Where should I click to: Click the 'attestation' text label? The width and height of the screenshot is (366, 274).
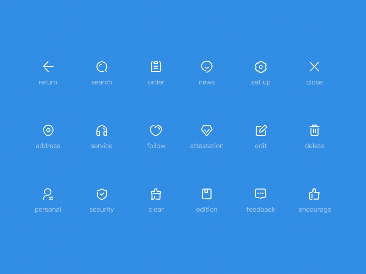[x=207, y=146]
